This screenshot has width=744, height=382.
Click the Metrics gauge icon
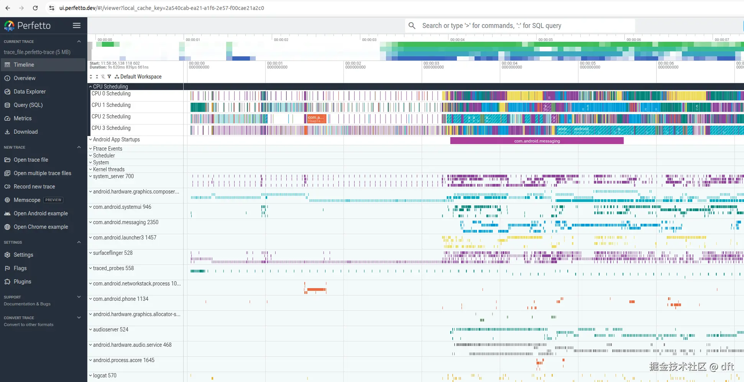click(7, 118)
